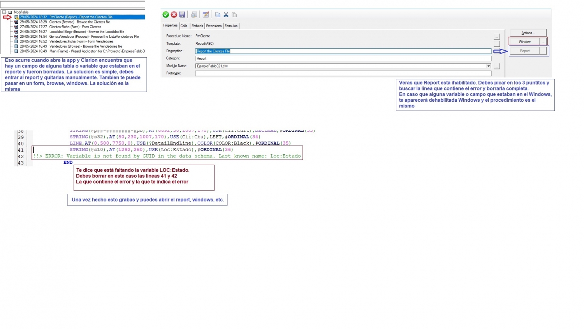Click the warning icon beside PrnCliente report
This screenshot has height=329, width=584.
16,17
